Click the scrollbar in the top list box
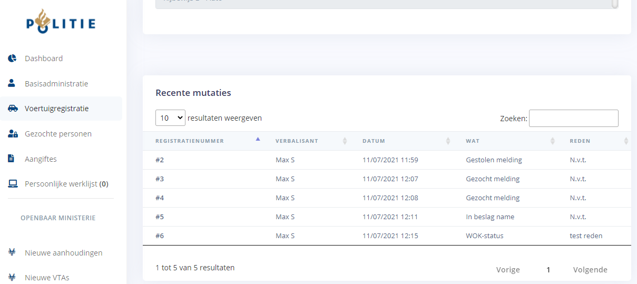Screen dimensions: 637x284 [x=614, y=4]
